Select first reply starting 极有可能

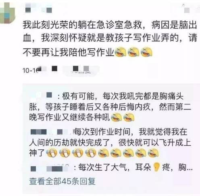click(110, 107)
